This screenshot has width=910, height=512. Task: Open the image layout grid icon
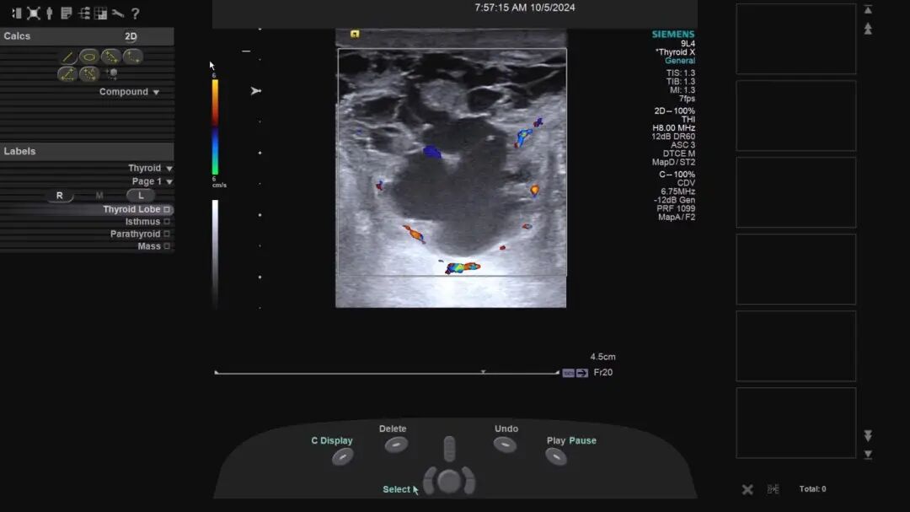tap(101, 13)
